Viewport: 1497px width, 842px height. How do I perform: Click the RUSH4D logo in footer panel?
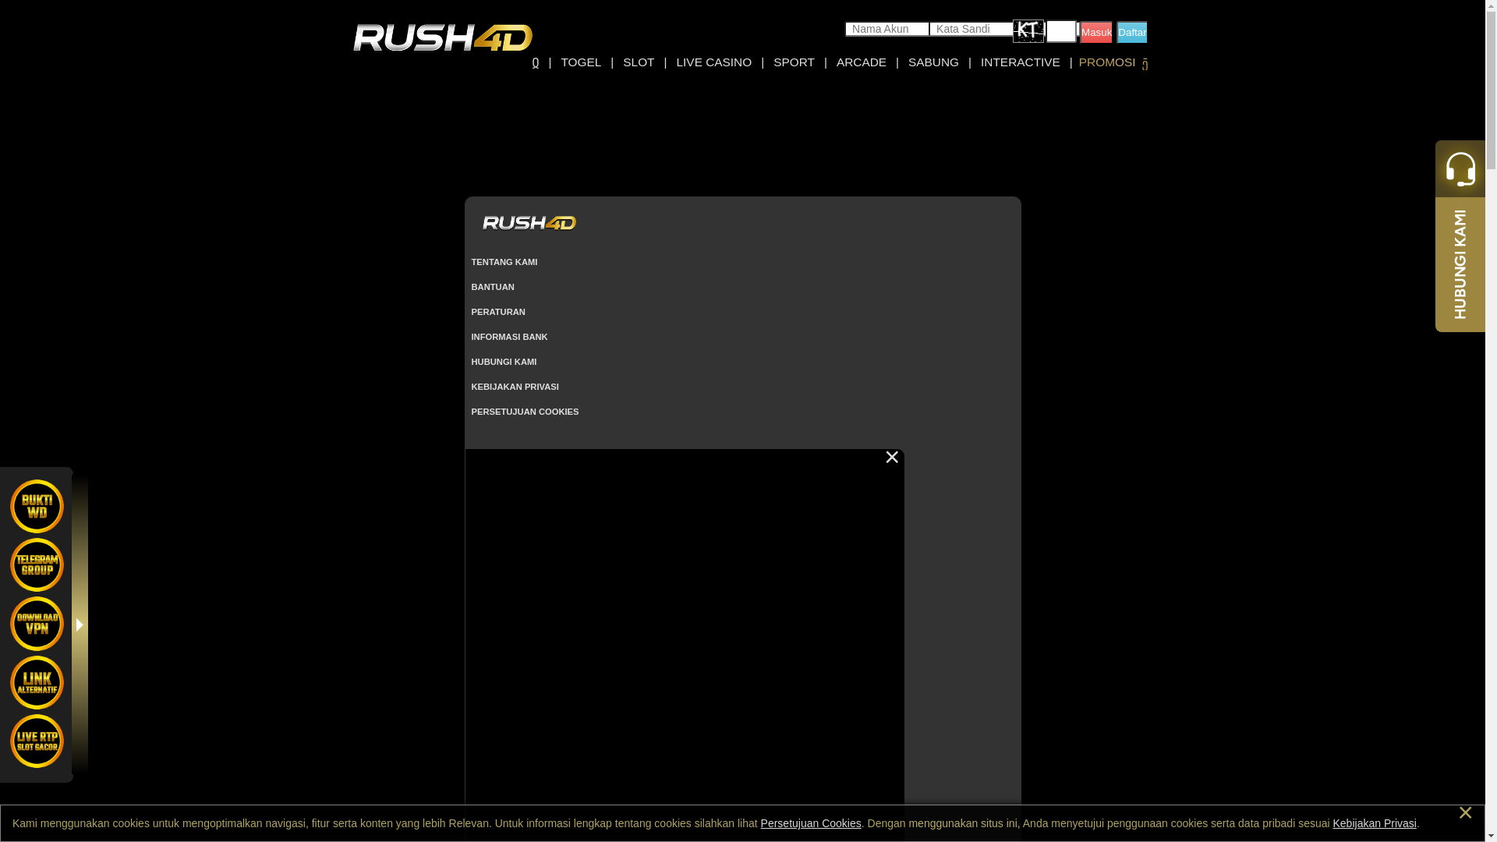coord(529,223)
